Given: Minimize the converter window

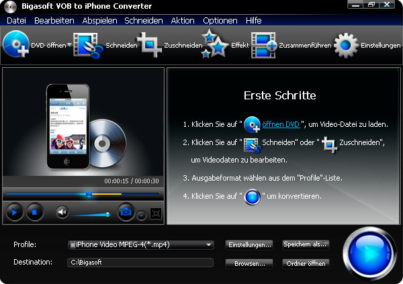Looking at the screenshot, I should [355, 5].
